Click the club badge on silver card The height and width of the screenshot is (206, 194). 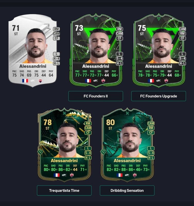point(40,81)
